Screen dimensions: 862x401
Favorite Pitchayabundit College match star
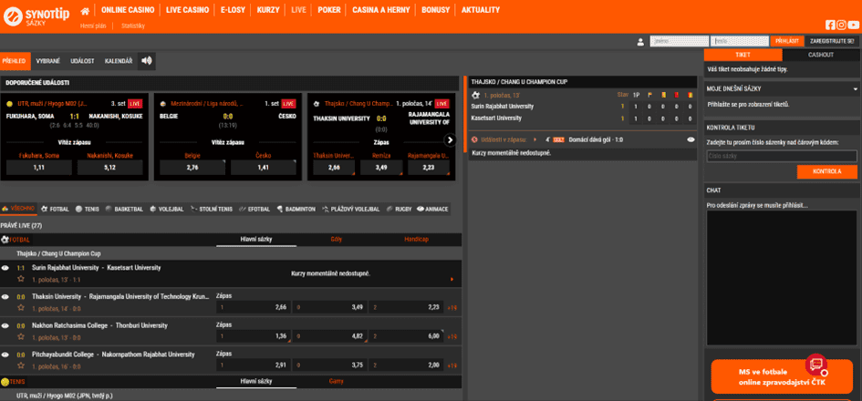[x=21, y=365]
